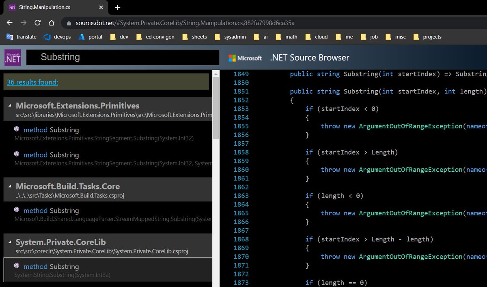487x287 pixels.
Task: Open the StringSegment.Substring(System.Int32, System…) result
Action: (108, 159)
